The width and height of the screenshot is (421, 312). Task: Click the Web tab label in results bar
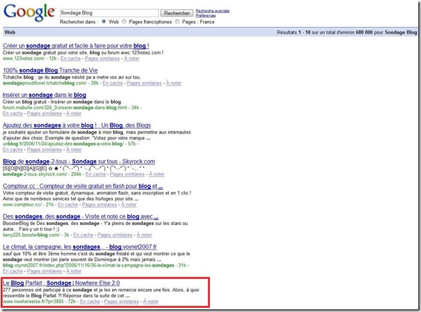[10, 32]
